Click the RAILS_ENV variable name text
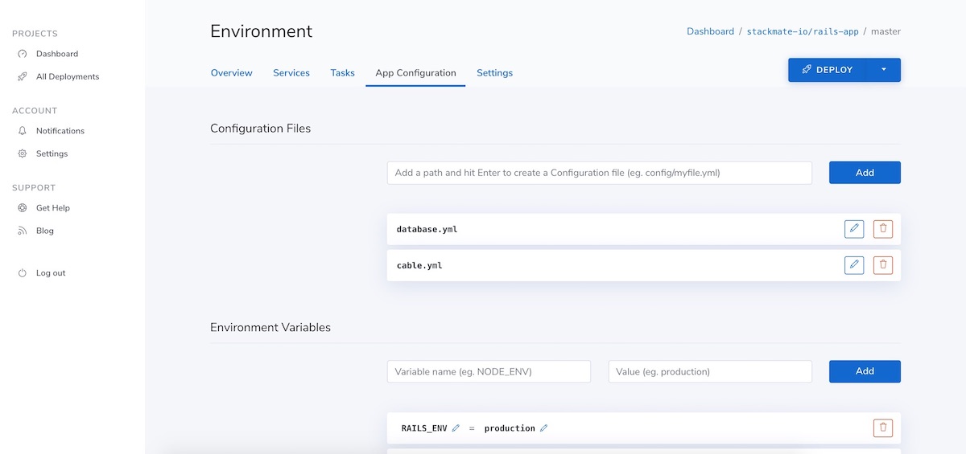This screenshot has height=454, width=966. [424, 428]
